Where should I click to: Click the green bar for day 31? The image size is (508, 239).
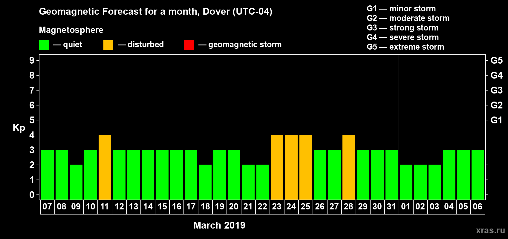click(392, 174)
